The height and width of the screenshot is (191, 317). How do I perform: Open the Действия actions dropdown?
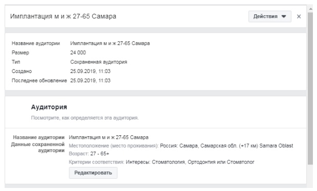click(x=270, y=16)
